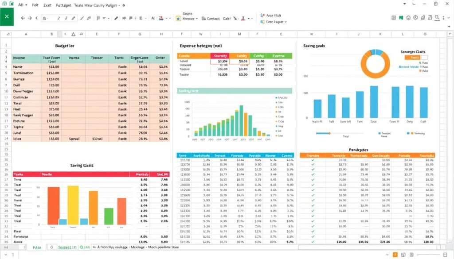Viewport: 454px width, 259px height.
Task: Click column A header
Action: [26, 34]
